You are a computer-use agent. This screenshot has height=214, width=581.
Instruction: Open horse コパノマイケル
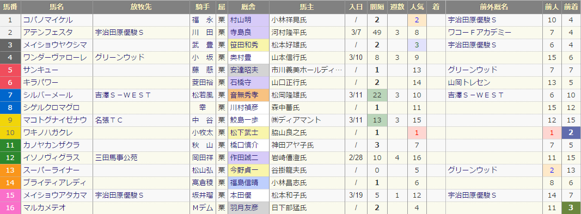pyautogui.click(x=48, y=20)
